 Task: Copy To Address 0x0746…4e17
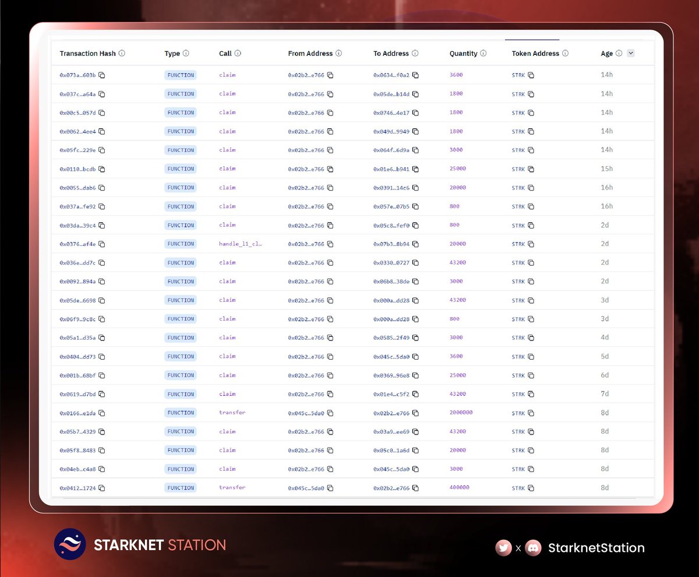416,112
